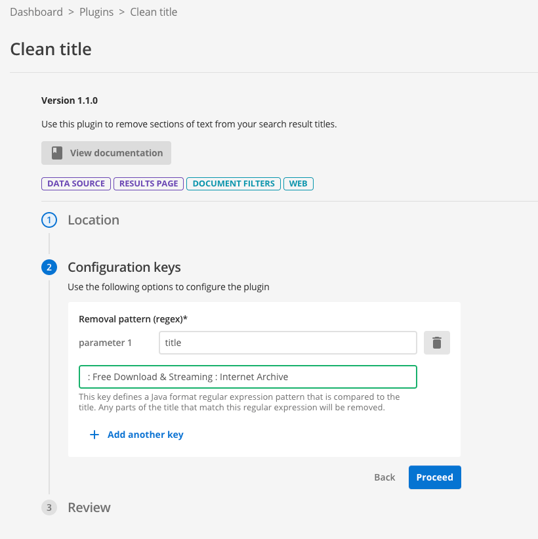Expand the Location section heading
Screen dimensions: 538x539
[93, 220]
